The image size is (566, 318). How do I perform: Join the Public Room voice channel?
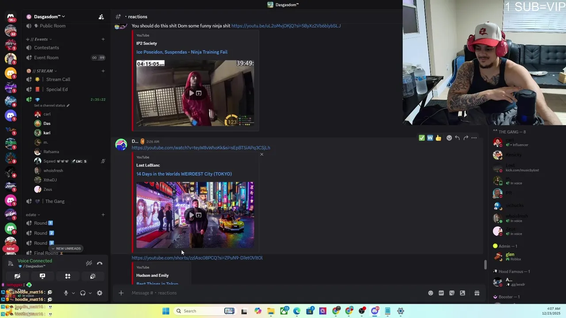(x=65, y=26)
